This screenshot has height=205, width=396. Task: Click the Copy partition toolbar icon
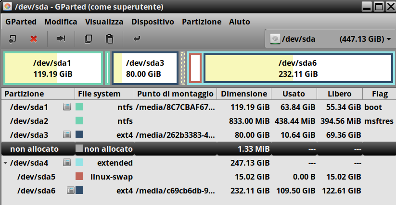click(x=88, y=39)
